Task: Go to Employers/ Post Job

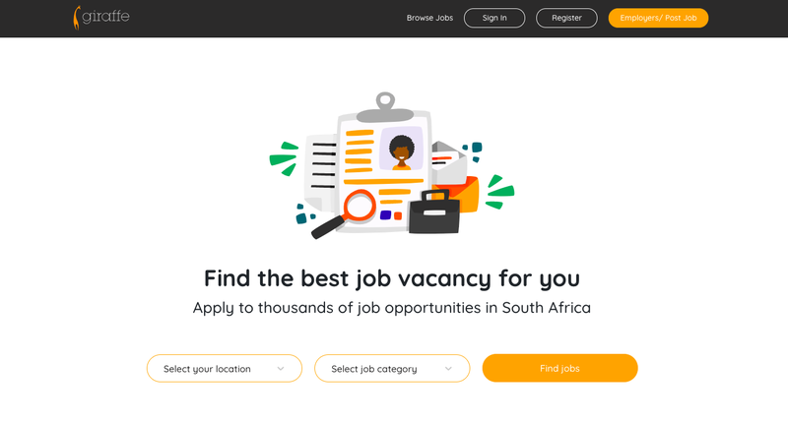Action: tap(658, 18)
